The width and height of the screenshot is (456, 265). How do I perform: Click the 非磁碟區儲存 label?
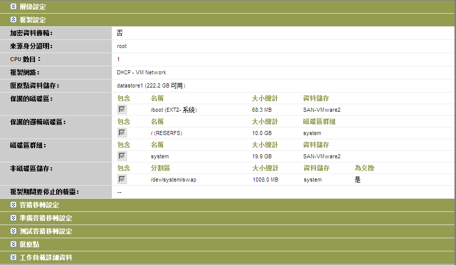click(31, 168)
